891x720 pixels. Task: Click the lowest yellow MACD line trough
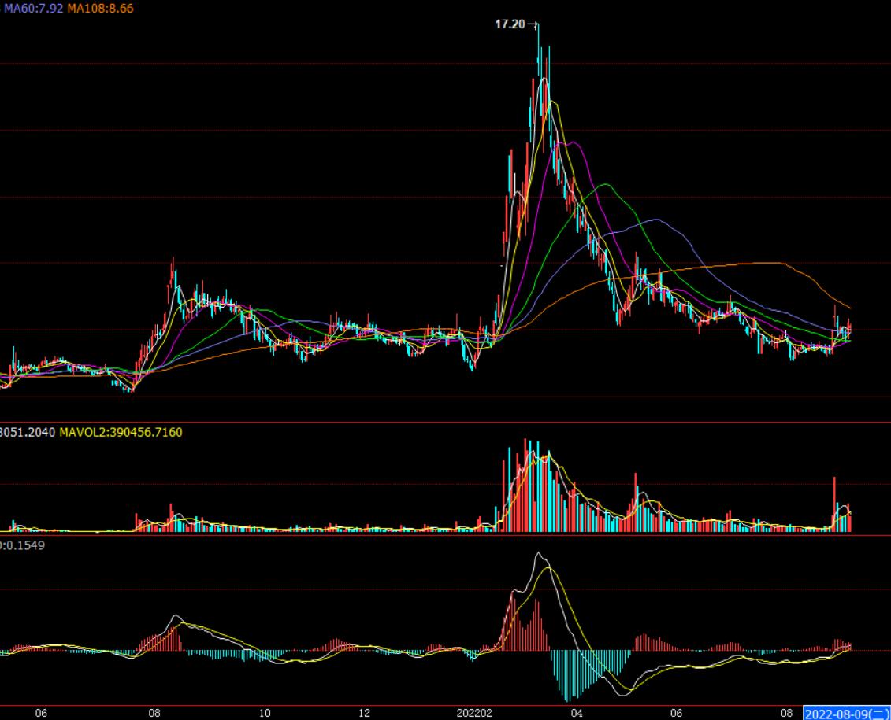[x=628, y=691]
